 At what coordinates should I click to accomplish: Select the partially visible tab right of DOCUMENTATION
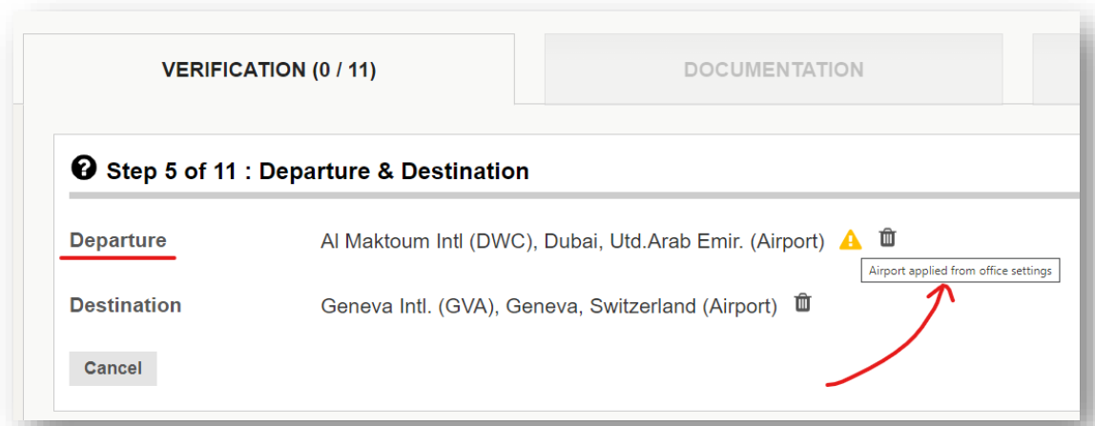pos(1056,70)
